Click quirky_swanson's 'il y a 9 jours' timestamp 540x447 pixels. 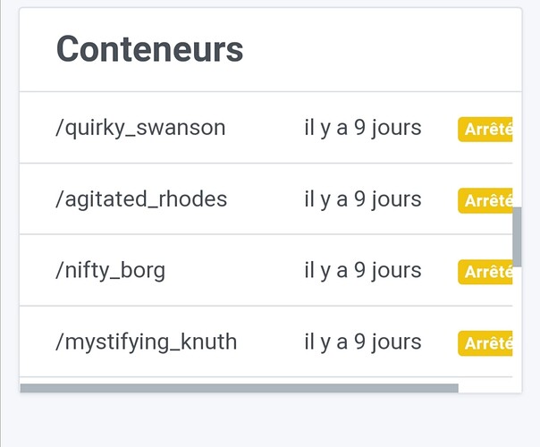[x=362, y=128]
